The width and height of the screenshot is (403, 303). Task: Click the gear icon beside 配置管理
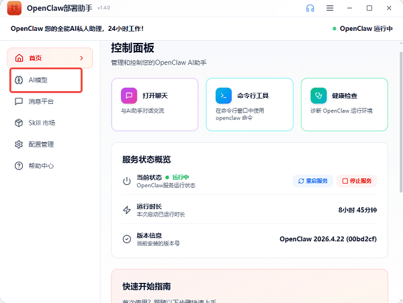[x=19, y=144]
